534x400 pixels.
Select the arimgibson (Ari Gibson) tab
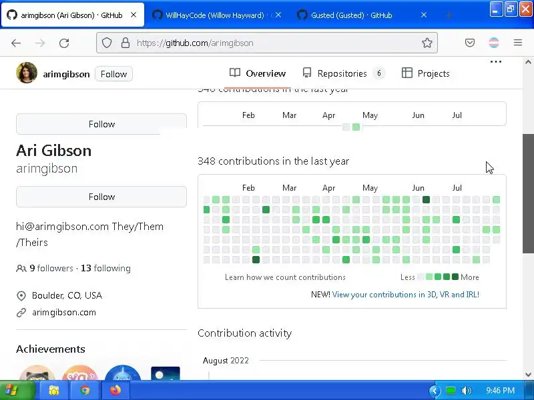click(x=73, y=15)
